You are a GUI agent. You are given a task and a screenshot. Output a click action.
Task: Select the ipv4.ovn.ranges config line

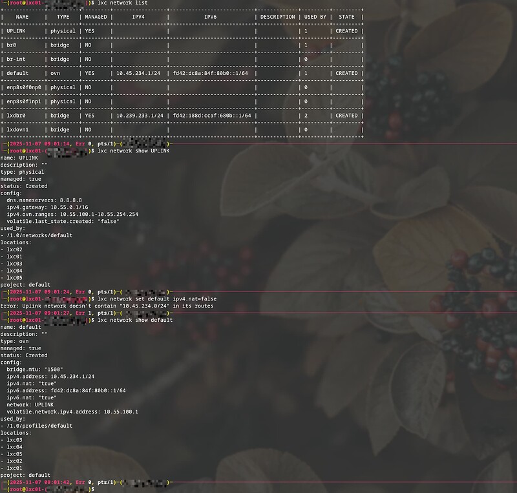72,214
